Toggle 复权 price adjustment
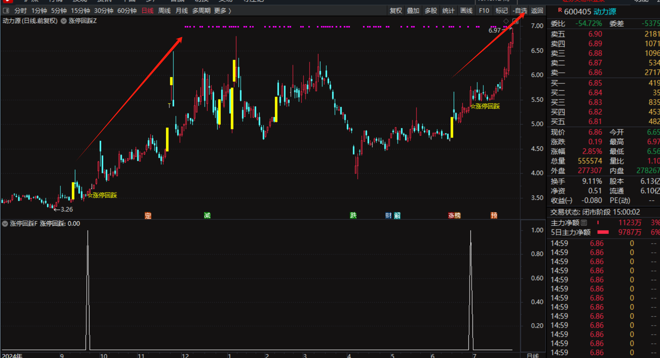660x358 pixels. tap(395, 11)
